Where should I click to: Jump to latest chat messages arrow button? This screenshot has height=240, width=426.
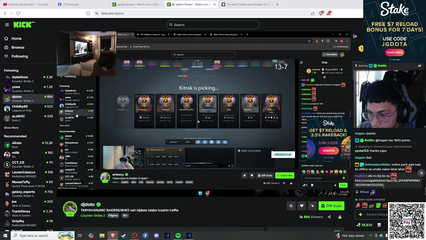421,173
